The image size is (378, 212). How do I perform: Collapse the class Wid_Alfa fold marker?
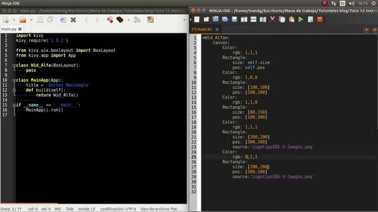pos(14,65)
